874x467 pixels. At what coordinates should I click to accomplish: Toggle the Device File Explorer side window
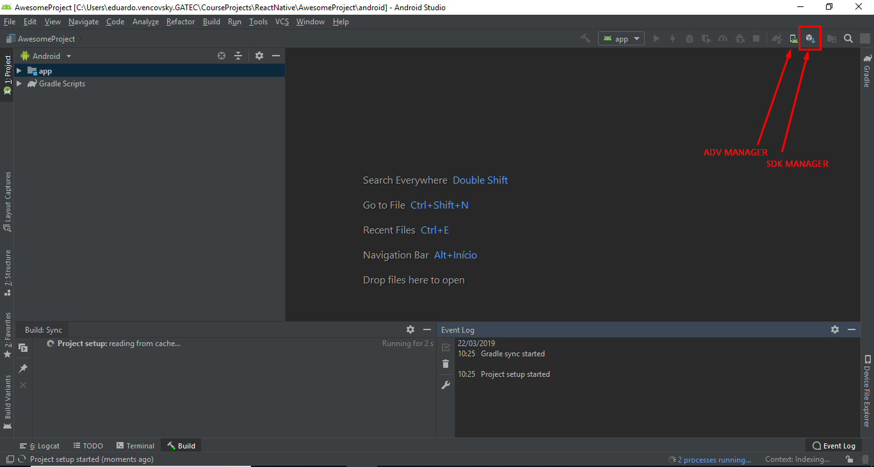(867, 390)
